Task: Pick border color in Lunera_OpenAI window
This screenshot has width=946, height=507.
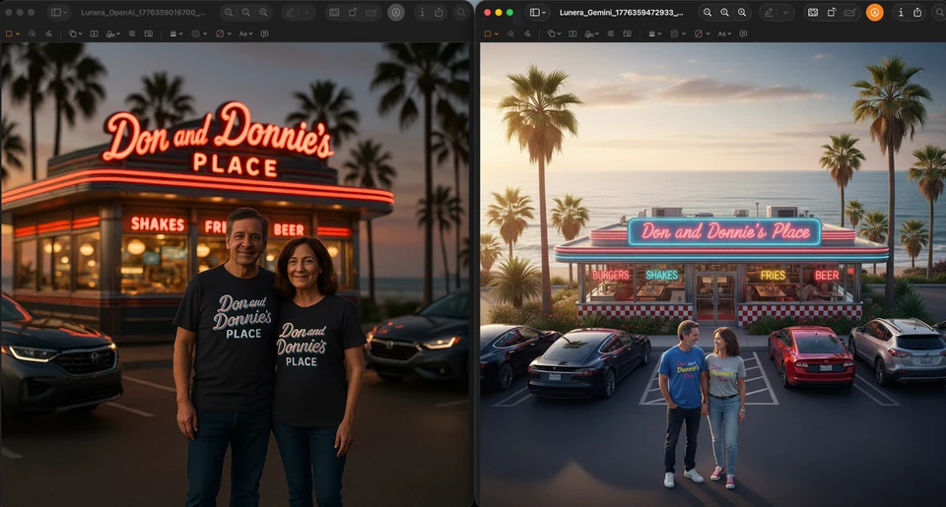Action: pyautogui.click(x=199, y=33)
